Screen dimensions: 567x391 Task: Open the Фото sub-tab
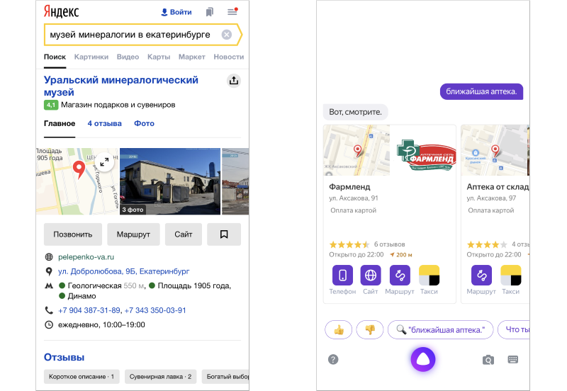point(145,123)
